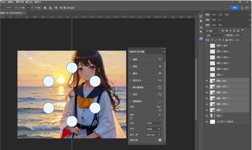Open the History panel icon
Image resolution: width=252 pixels, height=150 pixels.
[x=201, y=16]
